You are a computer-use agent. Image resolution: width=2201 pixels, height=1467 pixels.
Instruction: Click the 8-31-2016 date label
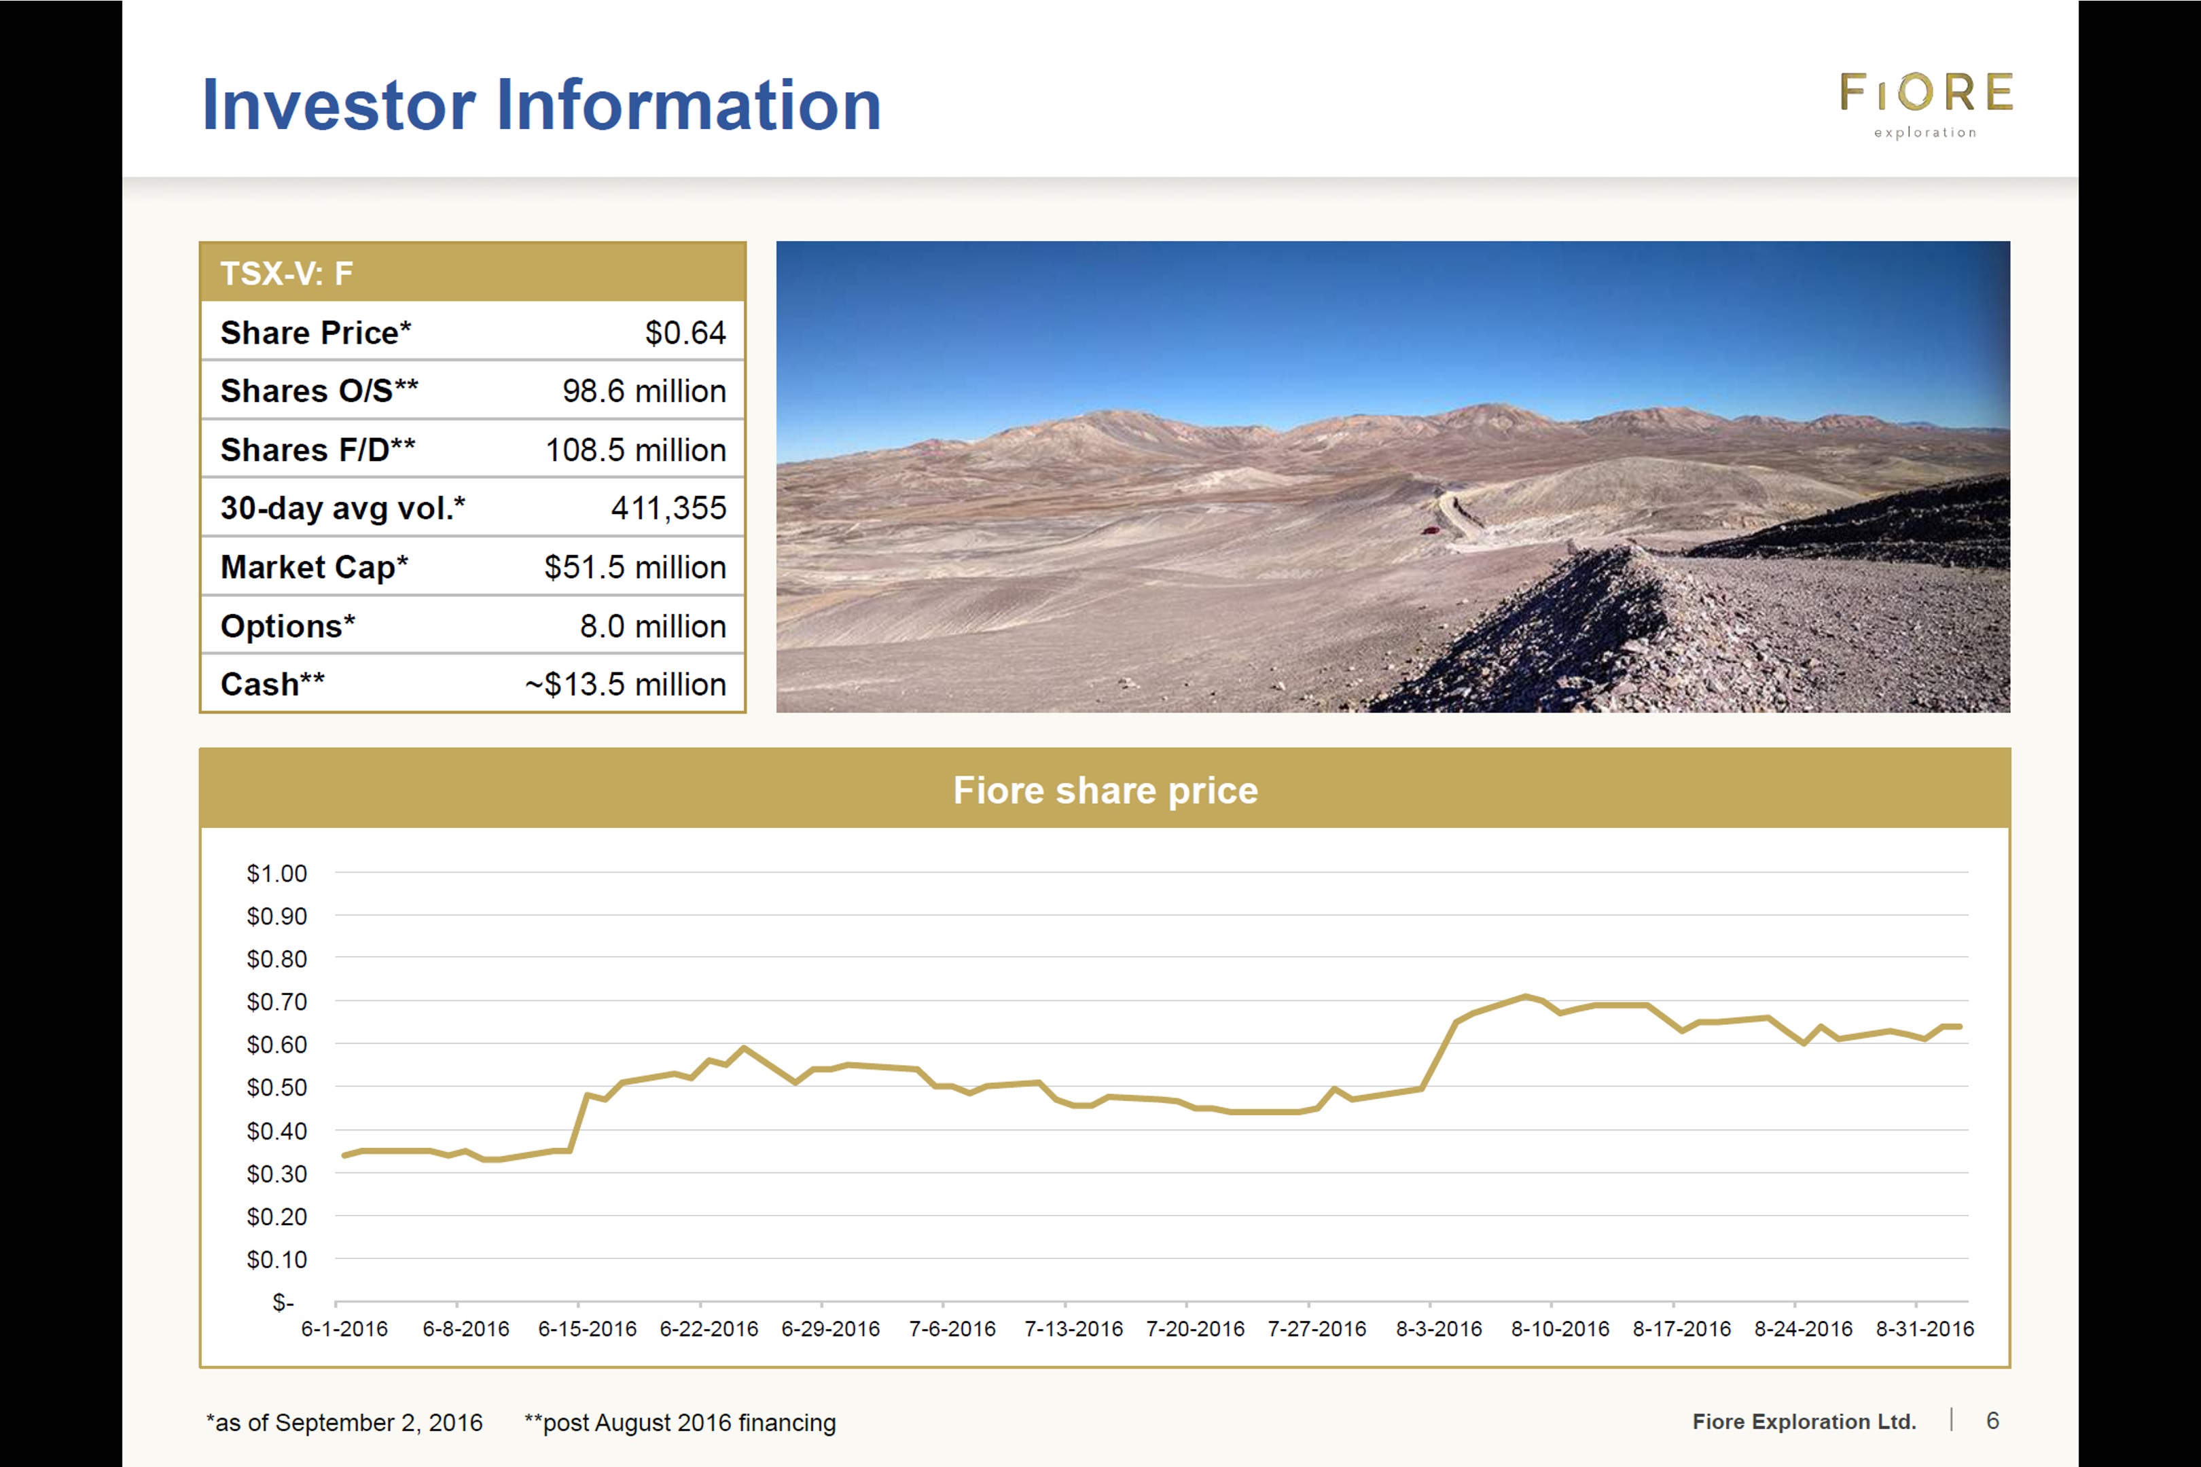click(1925, 1328)
